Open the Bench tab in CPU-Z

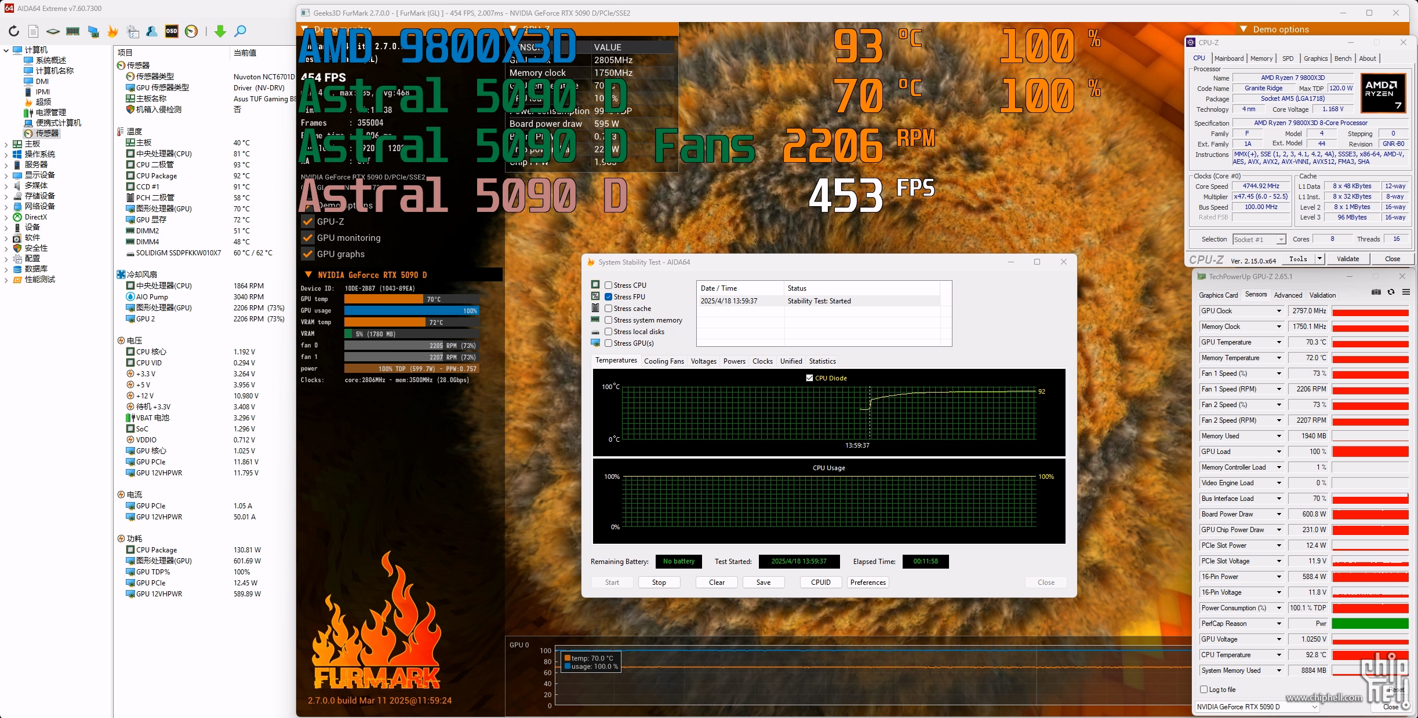pyautogui.click(x=1343, y=58)
